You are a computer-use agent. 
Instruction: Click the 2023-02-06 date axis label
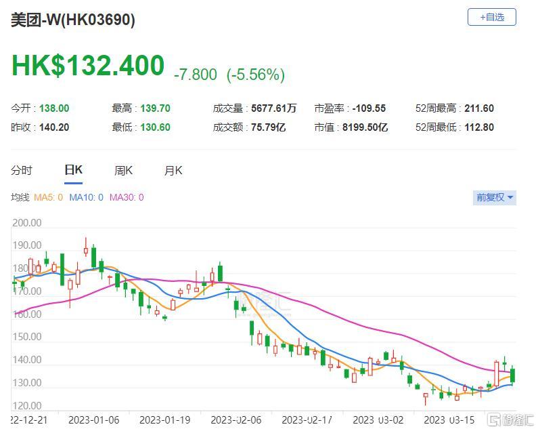236,420
